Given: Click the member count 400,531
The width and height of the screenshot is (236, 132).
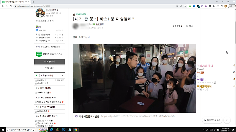Looking at the screenshot, I should [42, 31].
